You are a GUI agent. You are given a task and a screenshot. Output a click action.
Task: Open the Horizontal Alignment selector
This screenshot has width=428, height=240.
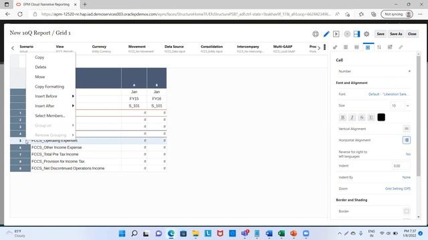point(407,140)
